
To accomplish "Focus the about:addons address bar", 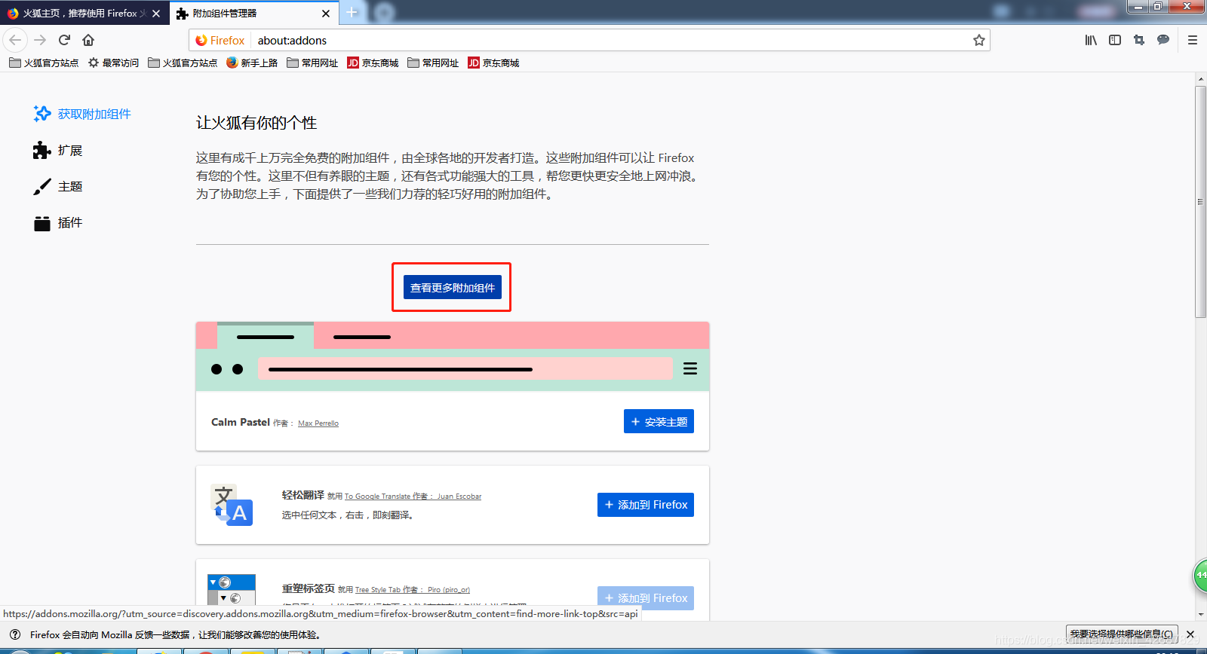I will click(611, 40).
